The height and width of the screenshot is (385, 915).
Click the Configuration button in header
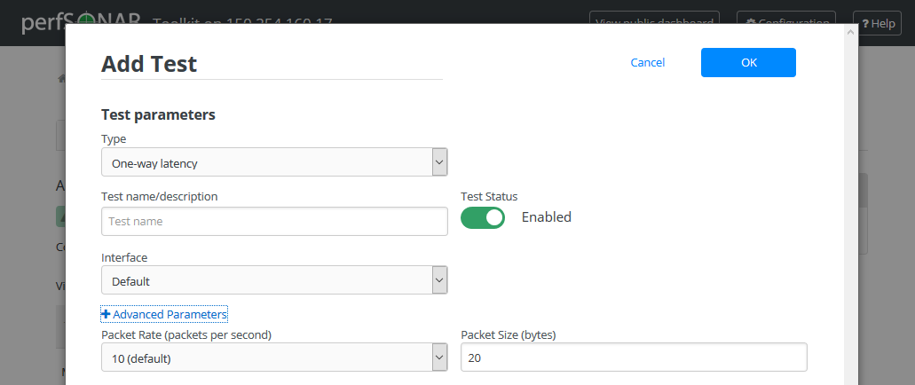pyautogui.click(x=786, y=17)
